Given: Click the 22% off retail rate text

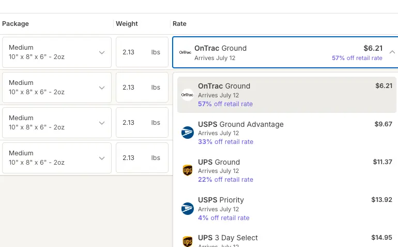Looking at the screenshot, I should pyautogui.click(x=226, y=180).
